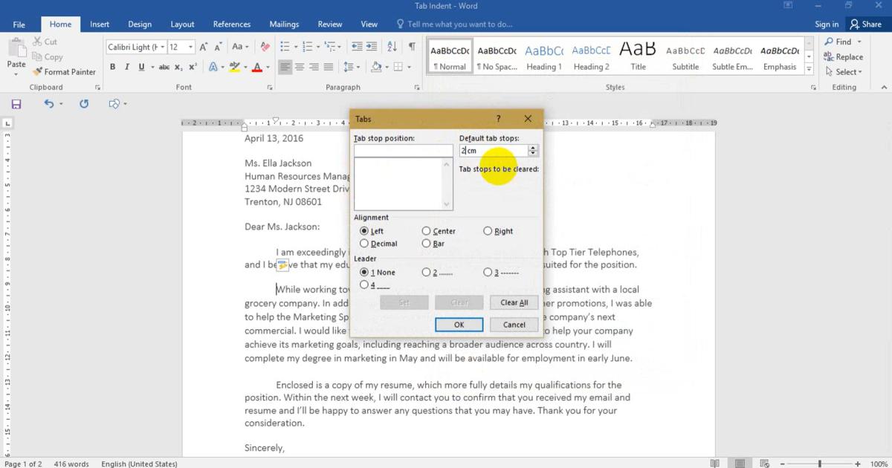The height and width of the screenshot is (468, 892).
Task: Cut the selection with the scissors icon
Action: [37, 42]
